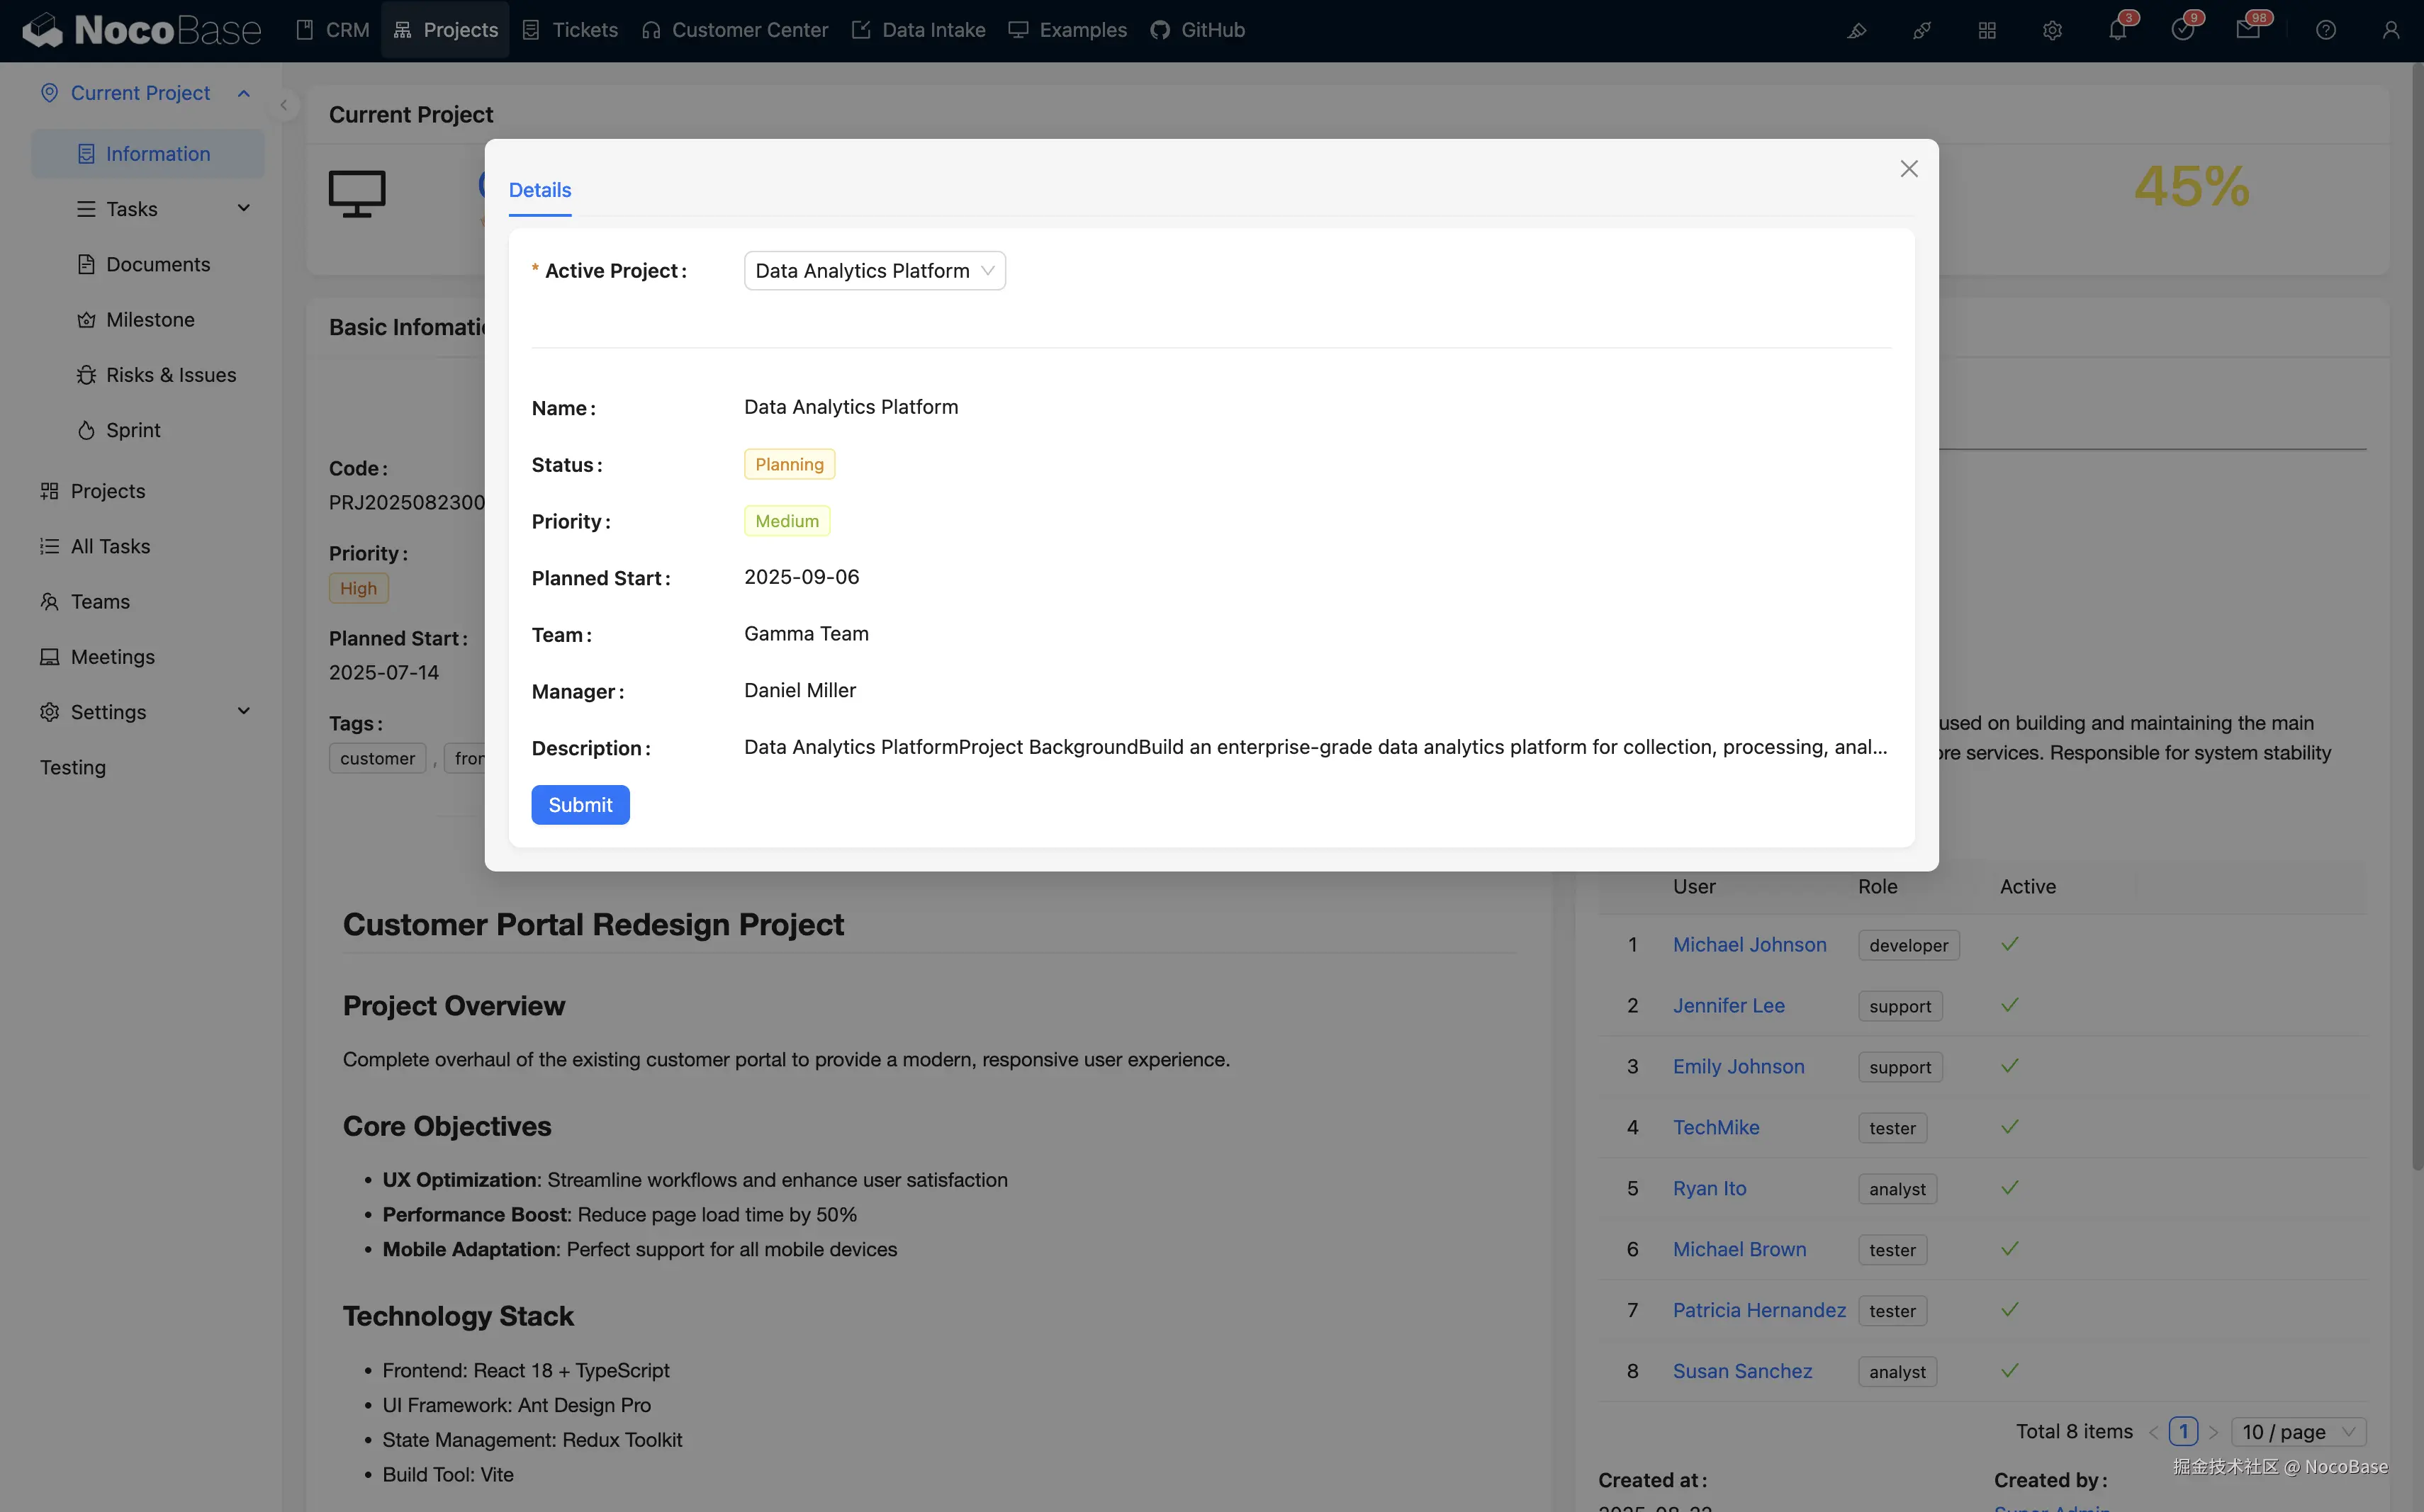The width and height of the screenshot is (2424, 1512).
Task: Click the UI editor highlighter icon
Action: 1857,30
